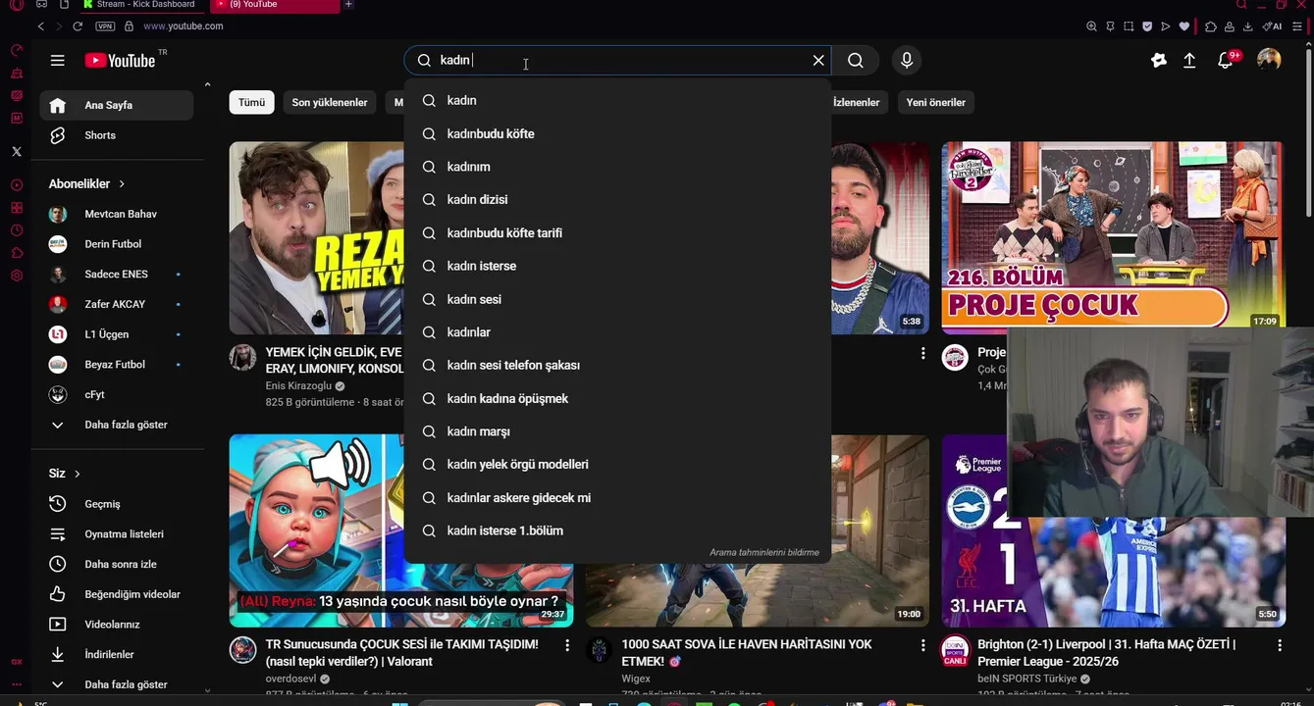Open the Sadece ENES channel
This screenshot has height=706, width=1314.
(117, 274)
